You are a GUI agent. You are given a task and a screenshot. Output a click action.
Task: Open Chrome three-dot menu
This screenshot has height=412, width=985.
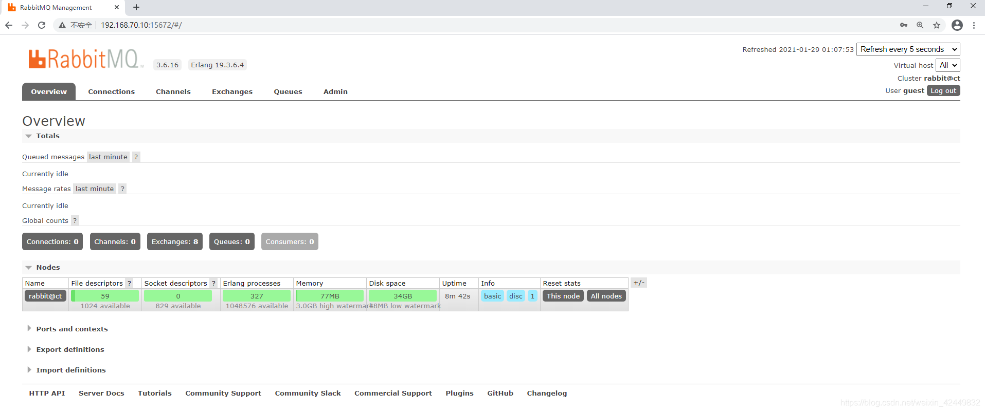pos(974,25)
